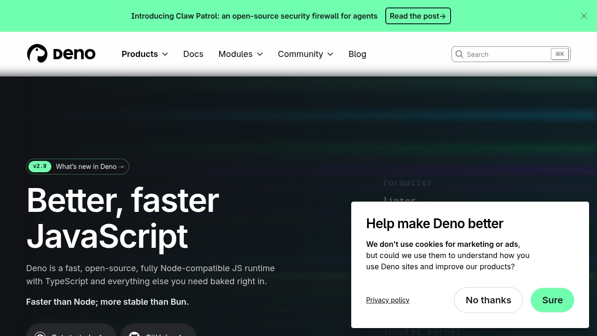
Task: Focus the Search input field
Action: click(x=511, y=54)
